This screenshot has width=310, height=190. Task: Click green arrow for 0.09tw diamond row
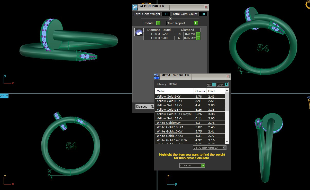click(x=198, y=34)
